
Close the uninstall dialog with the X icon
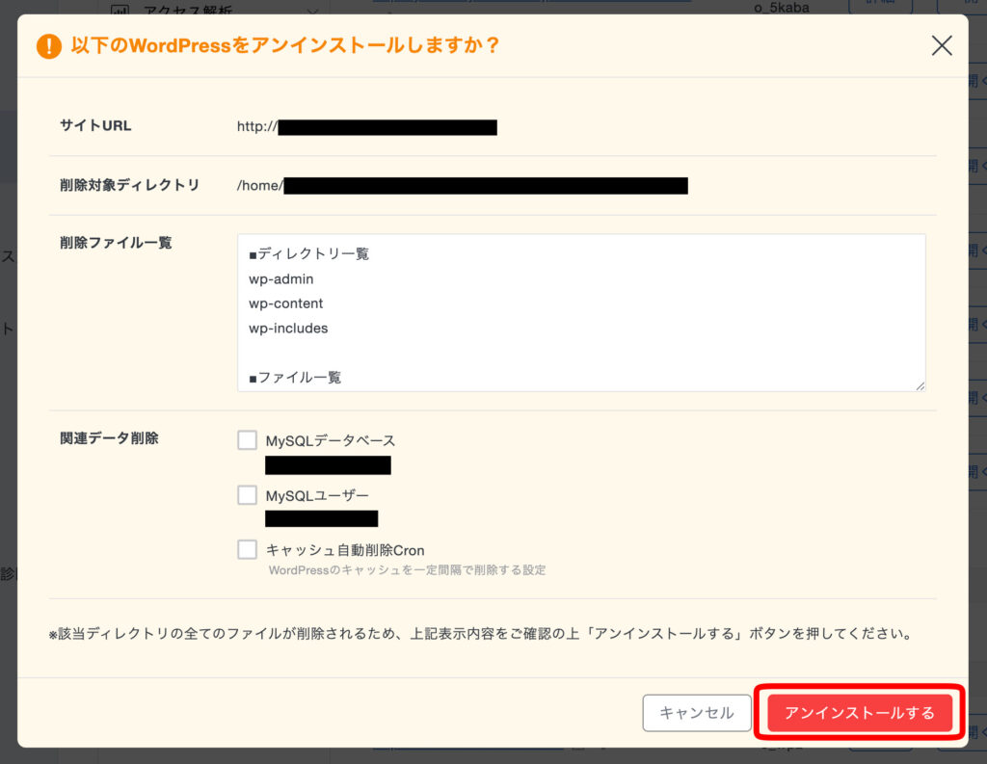click(942, 45)
